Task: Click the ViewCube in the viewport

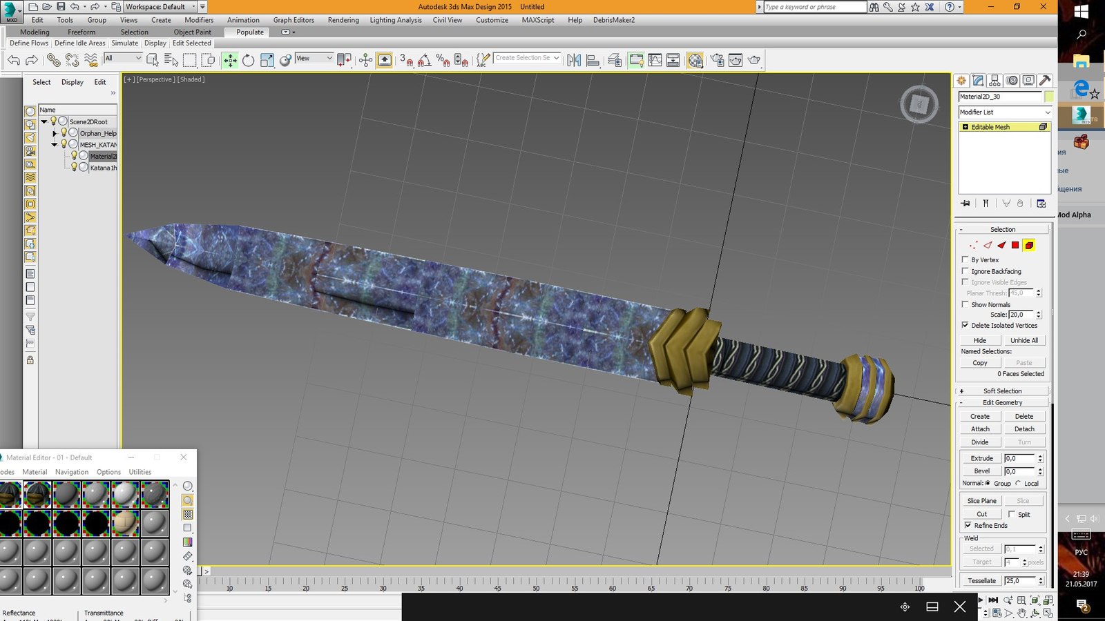Action: [x=919, y=105]
